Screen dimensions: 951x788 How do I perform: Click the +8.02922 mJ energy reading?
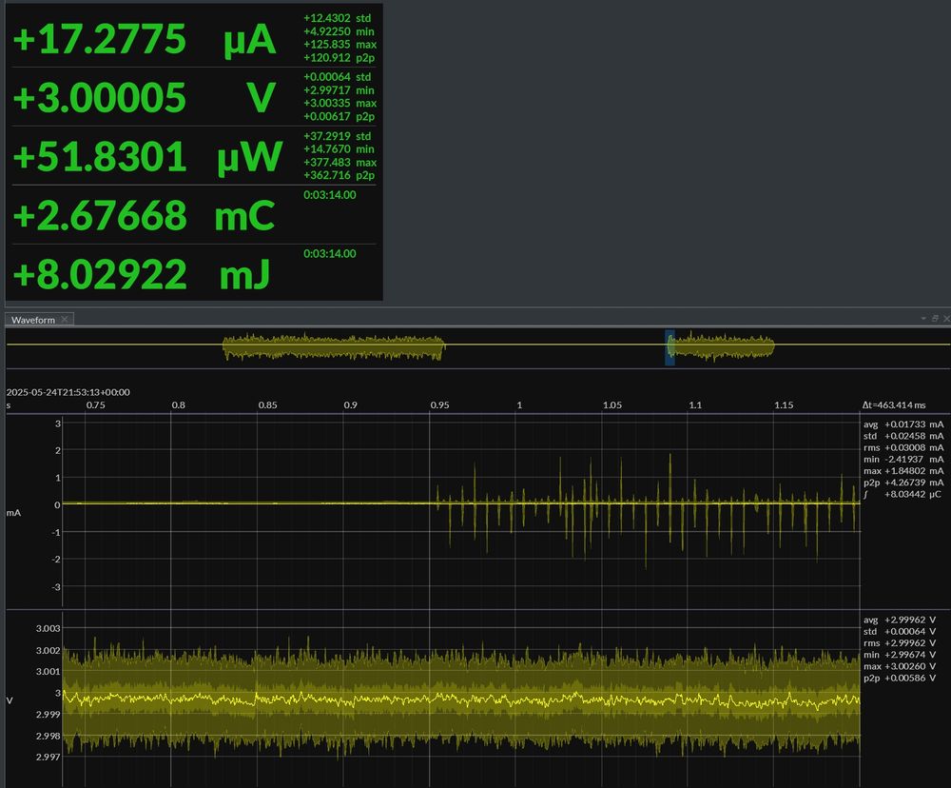click(x=141, y=274)
